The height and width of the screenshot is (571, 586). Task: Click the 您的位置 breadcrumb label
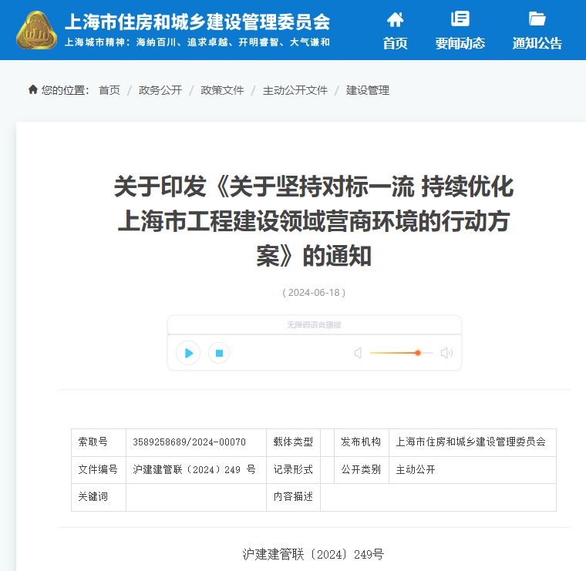click(x=65, y=90)
